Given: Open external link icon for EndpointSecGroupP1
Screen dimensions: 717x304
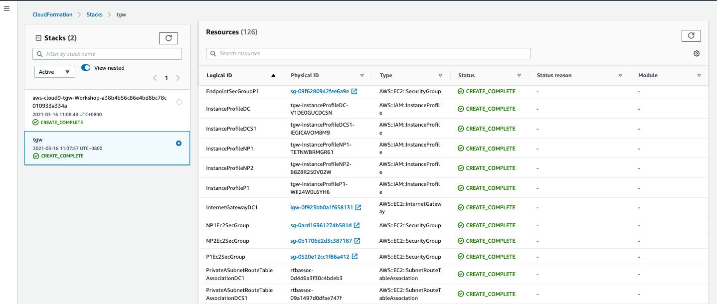Looking at the screenshot, I should [354, 92].
